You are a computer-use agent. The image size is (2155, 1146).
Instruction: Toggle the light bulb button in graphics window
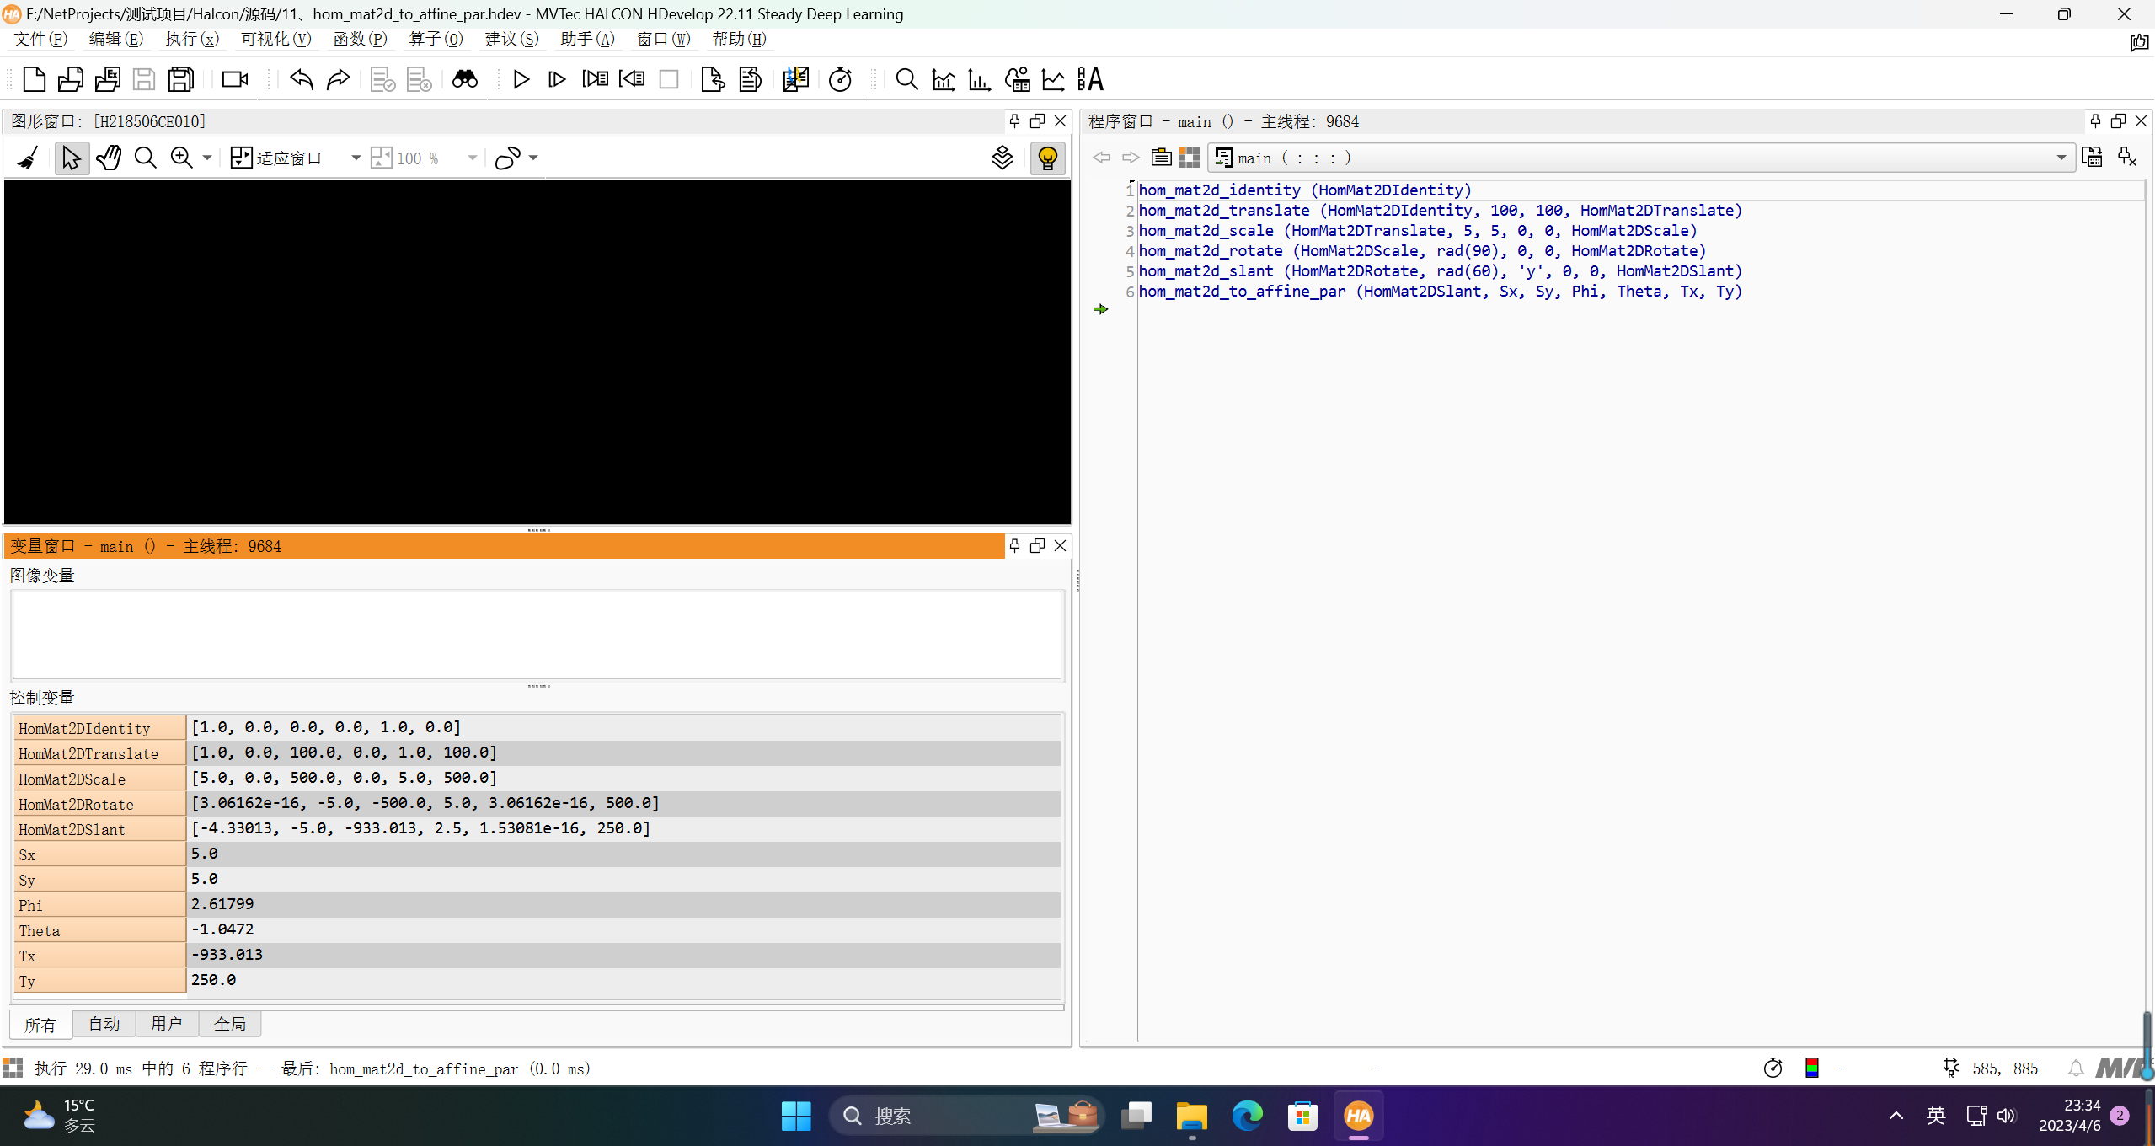(x=1047, y=158)
